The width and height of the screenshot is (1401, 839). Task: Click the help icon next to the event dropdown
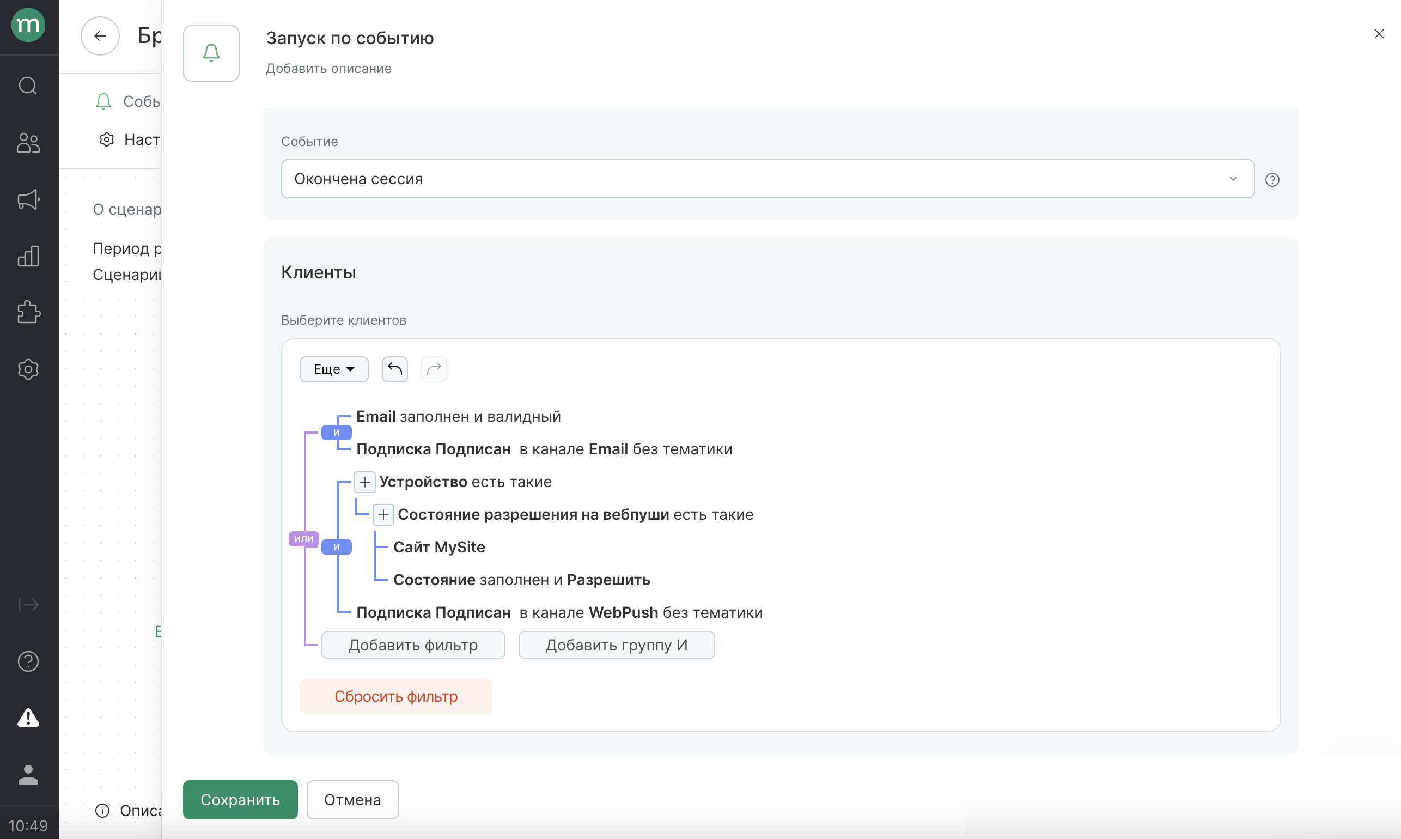(1272, 180)
